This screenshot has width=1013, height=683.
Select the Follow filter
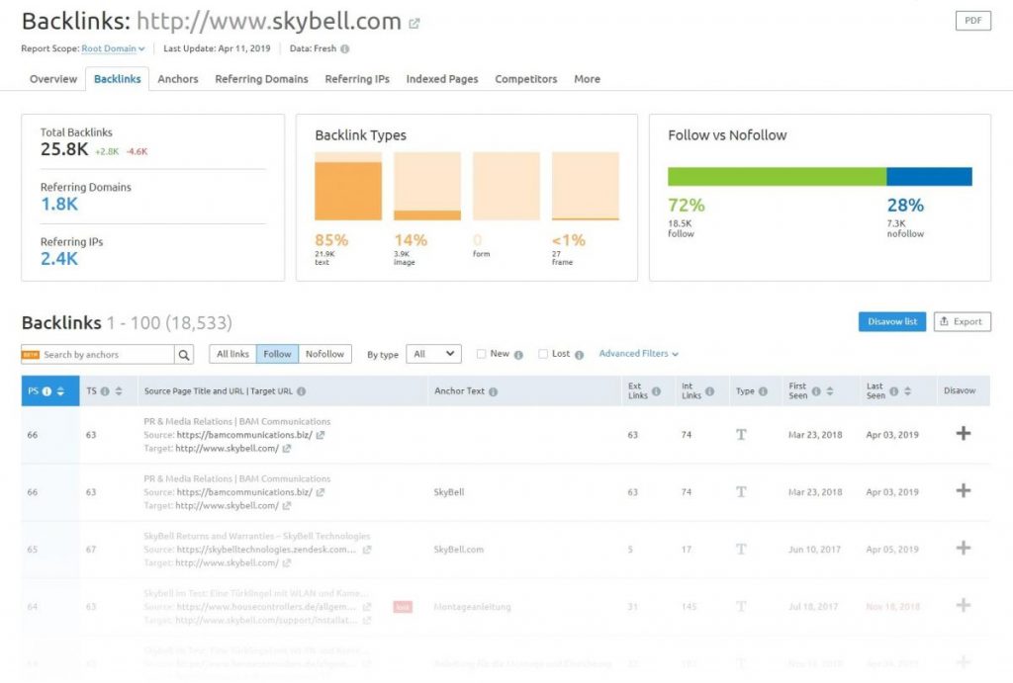(x=277, y=354)
